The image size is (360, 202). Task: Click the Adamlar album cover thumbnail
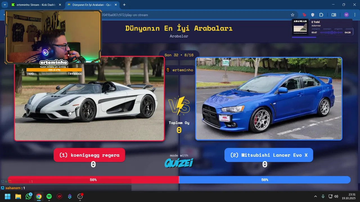(x=300, y=27)
